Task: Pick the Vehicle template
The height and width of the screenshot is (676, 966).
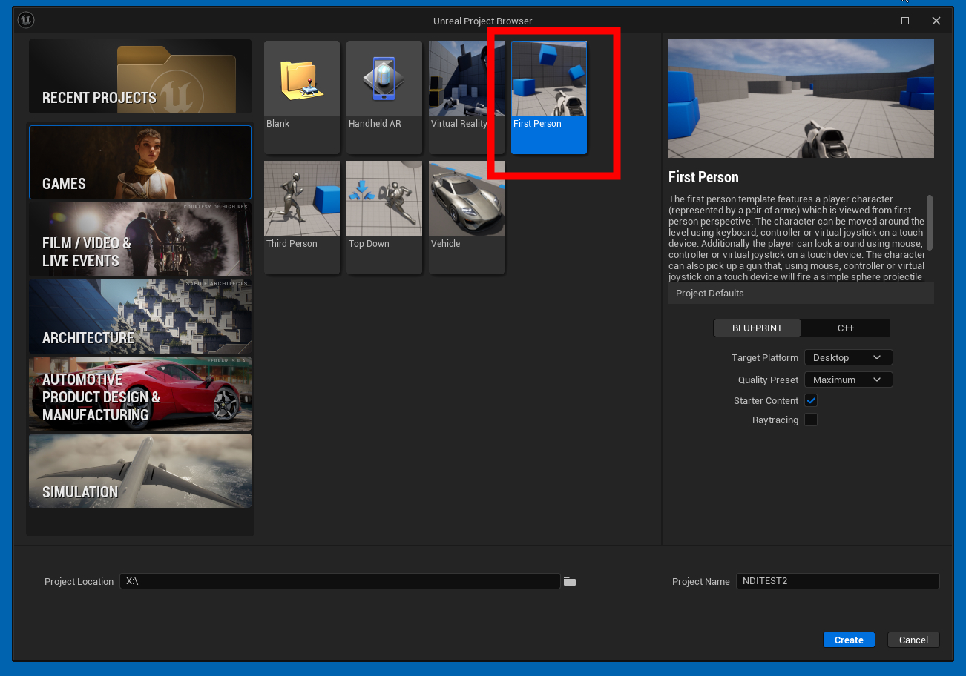Action: pos(466,216)
